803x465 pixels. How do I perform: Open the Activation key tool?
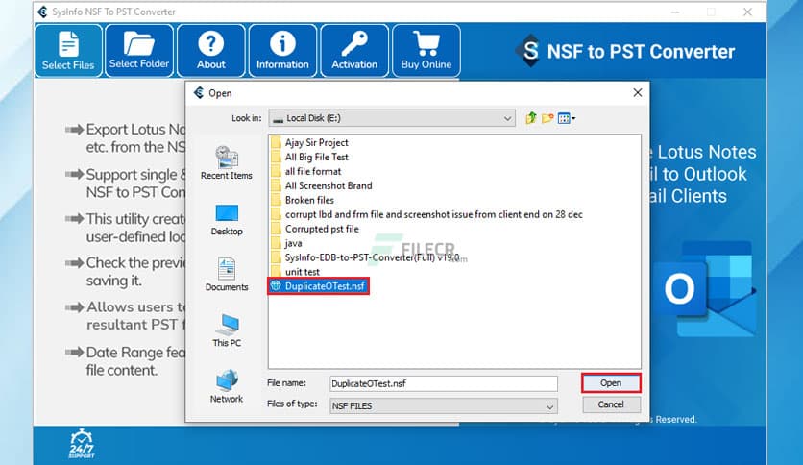pos(354,51)
